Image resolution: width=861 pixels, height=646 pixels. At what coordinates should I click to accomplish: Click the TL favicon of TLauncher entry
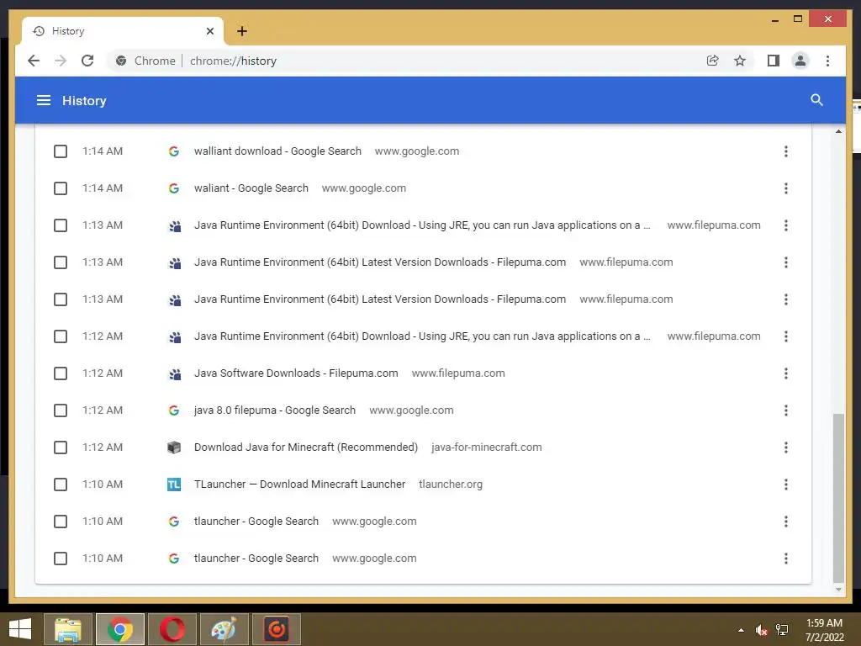pyautogui.click(x=174, y=484)
